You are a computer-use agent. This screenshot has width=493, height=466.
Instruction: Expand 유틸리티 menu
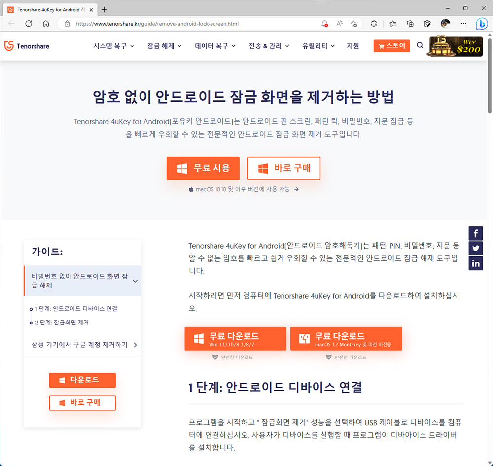tap(318, 46)
